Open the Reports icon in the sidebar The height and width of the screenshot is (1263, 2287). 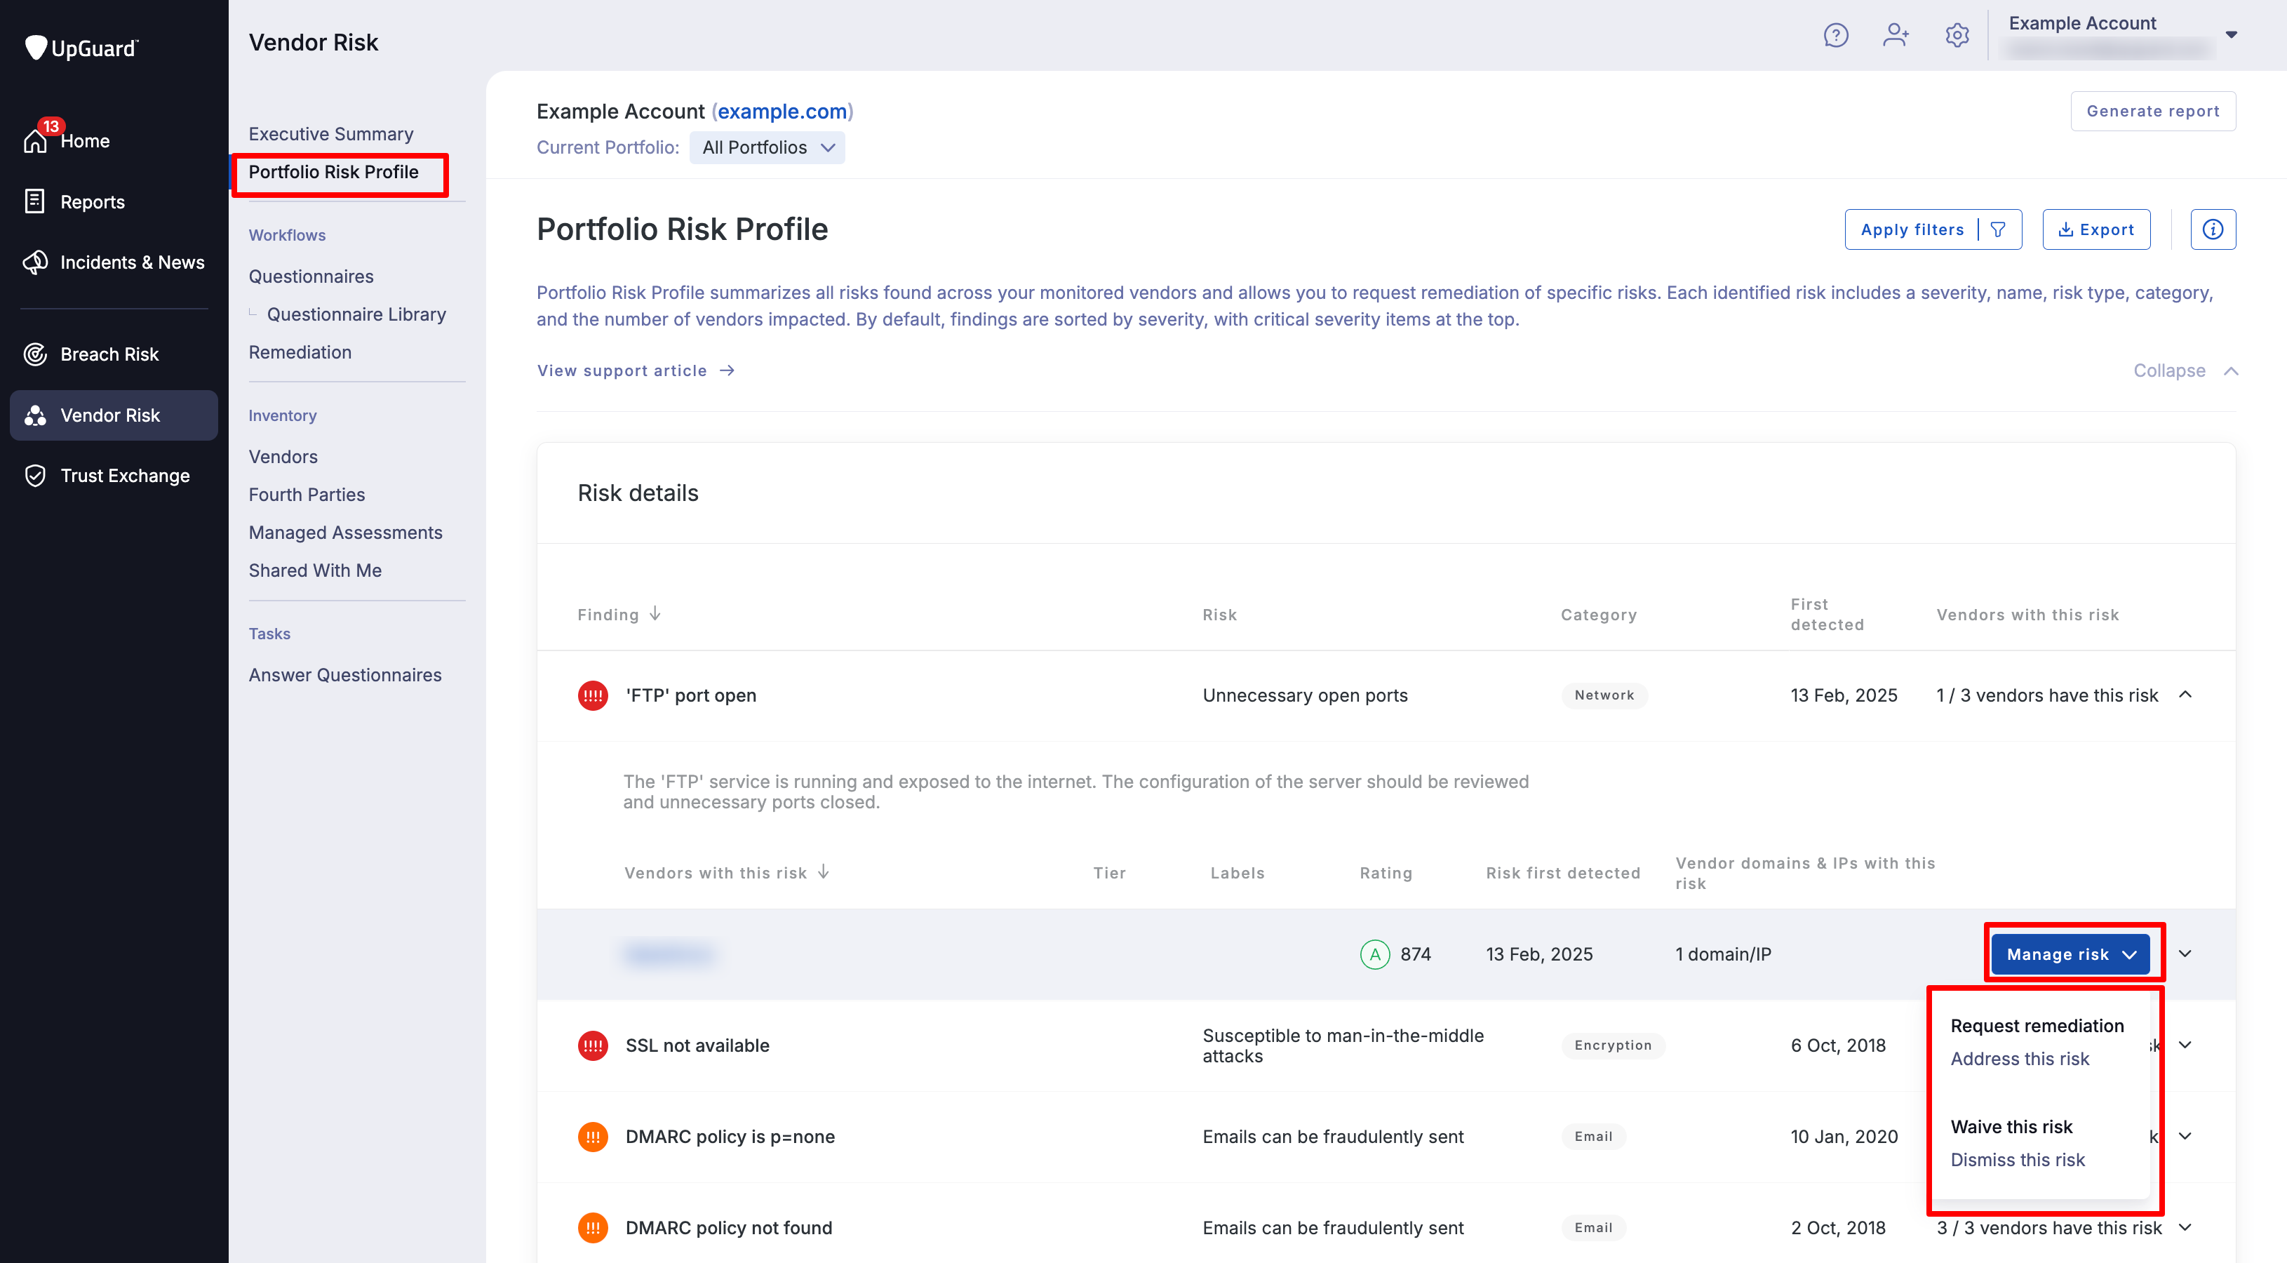(34, 201)
